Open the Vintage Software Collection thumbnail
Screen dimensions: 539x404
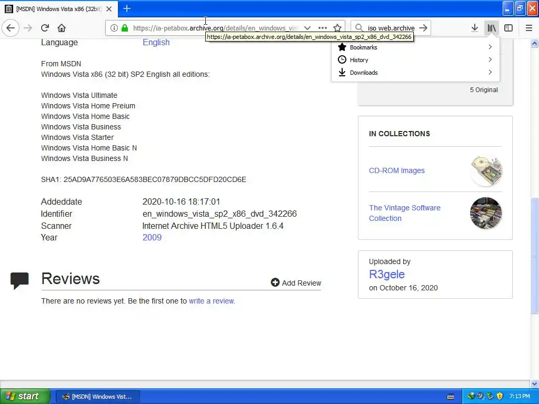click(x=486, y=213)
